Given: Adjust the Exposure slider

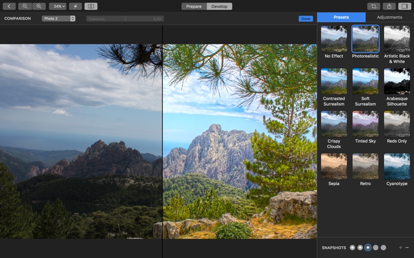Looking at the screenshot, I should [125, 19].
